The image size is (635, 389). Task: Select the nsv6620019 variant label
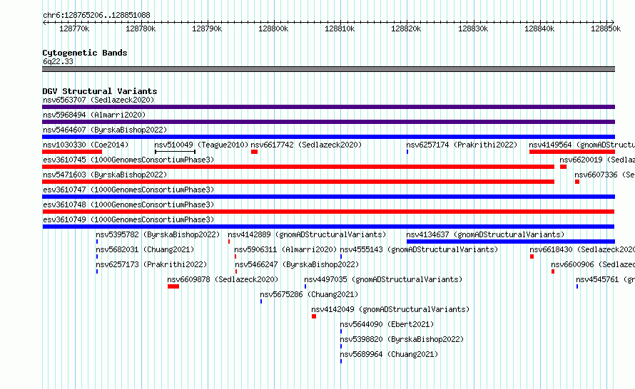(597, 160)
